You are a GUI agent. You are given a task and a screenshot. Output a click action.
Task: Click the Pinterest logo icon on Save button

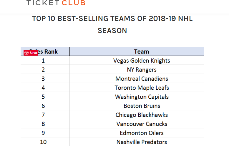click(x=26, y=53)
